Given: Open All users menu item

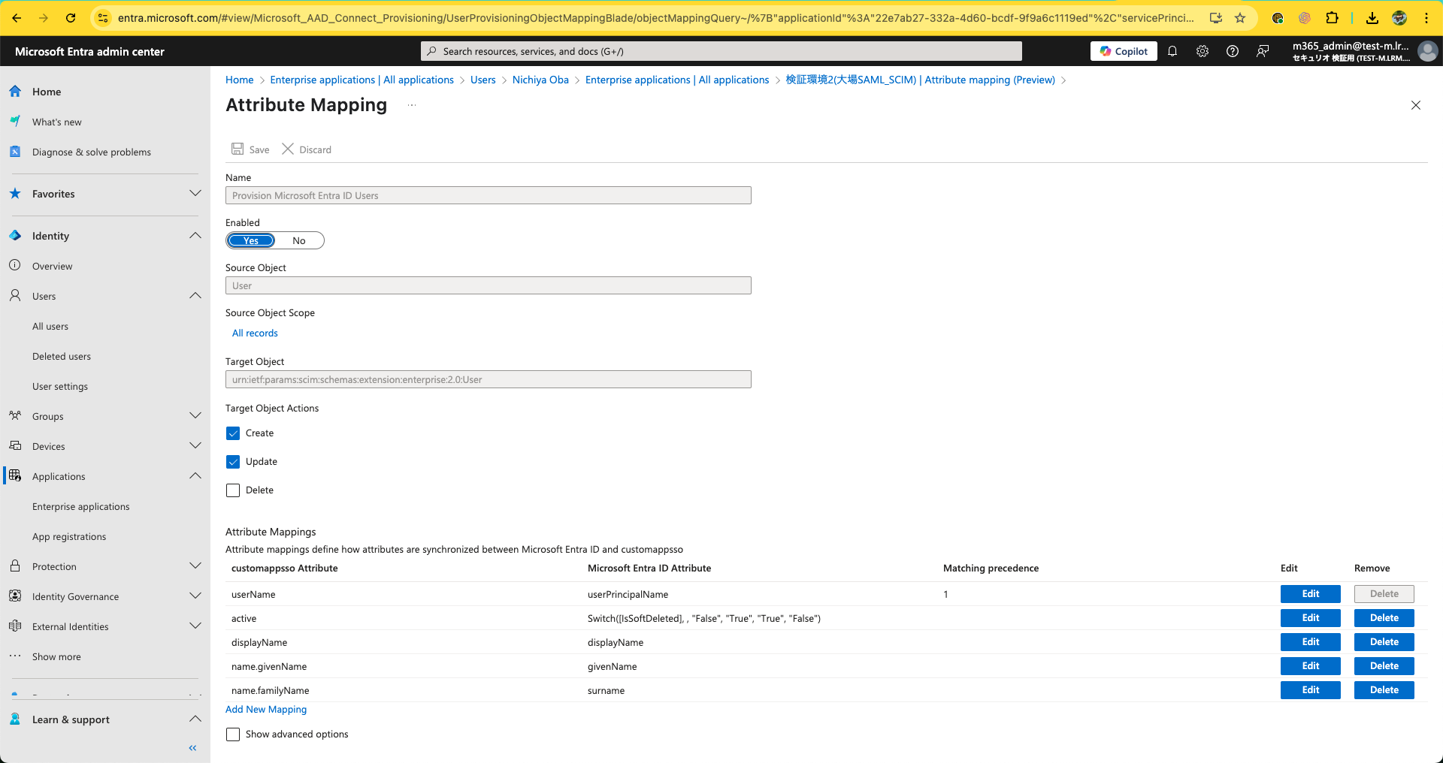Looking at the screenshot, I should coord(50,326).
